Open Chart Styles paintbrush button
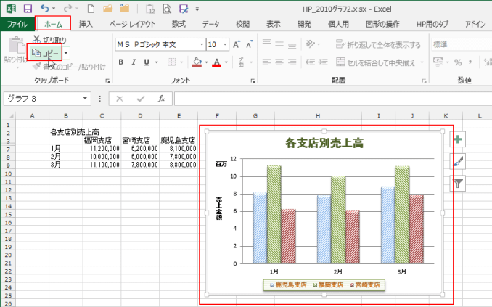This screenshot has width=492, height=307. (x=458, y=161)
